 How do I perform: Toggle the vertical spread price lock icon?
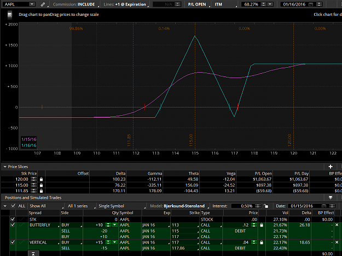point(262,242)
